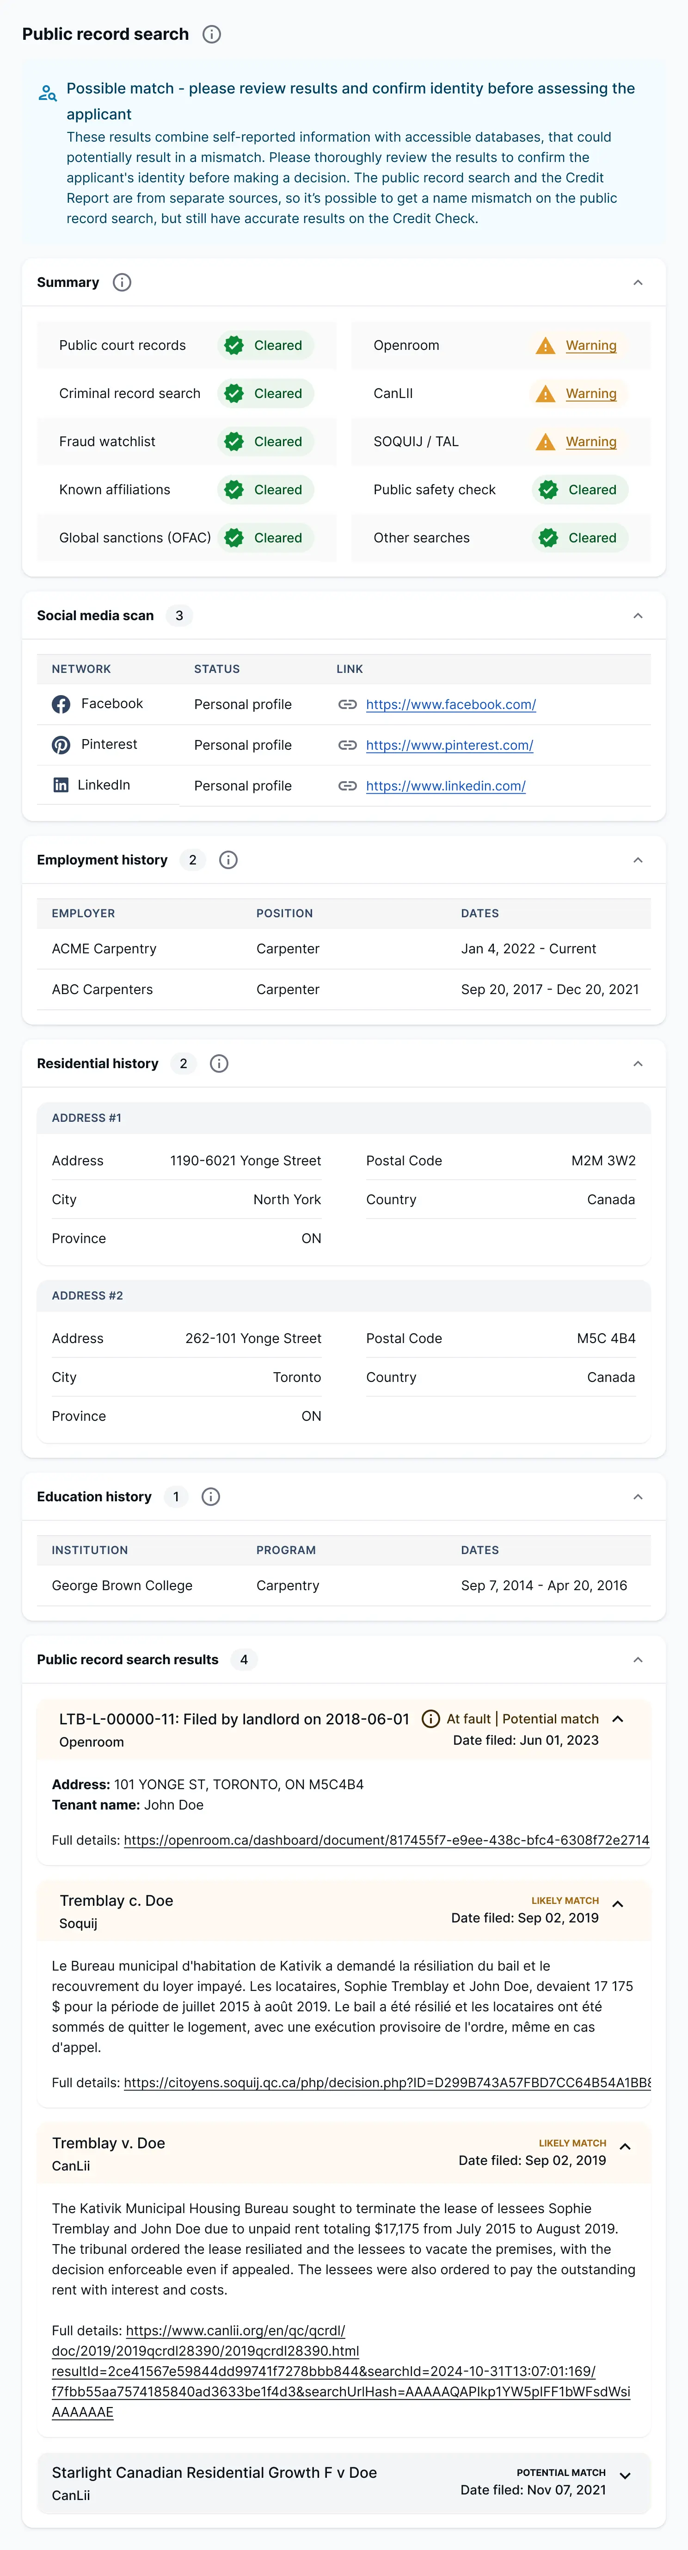Collapse the Summary section
Screen dimensions: 688x2550
tap(638, 283)
